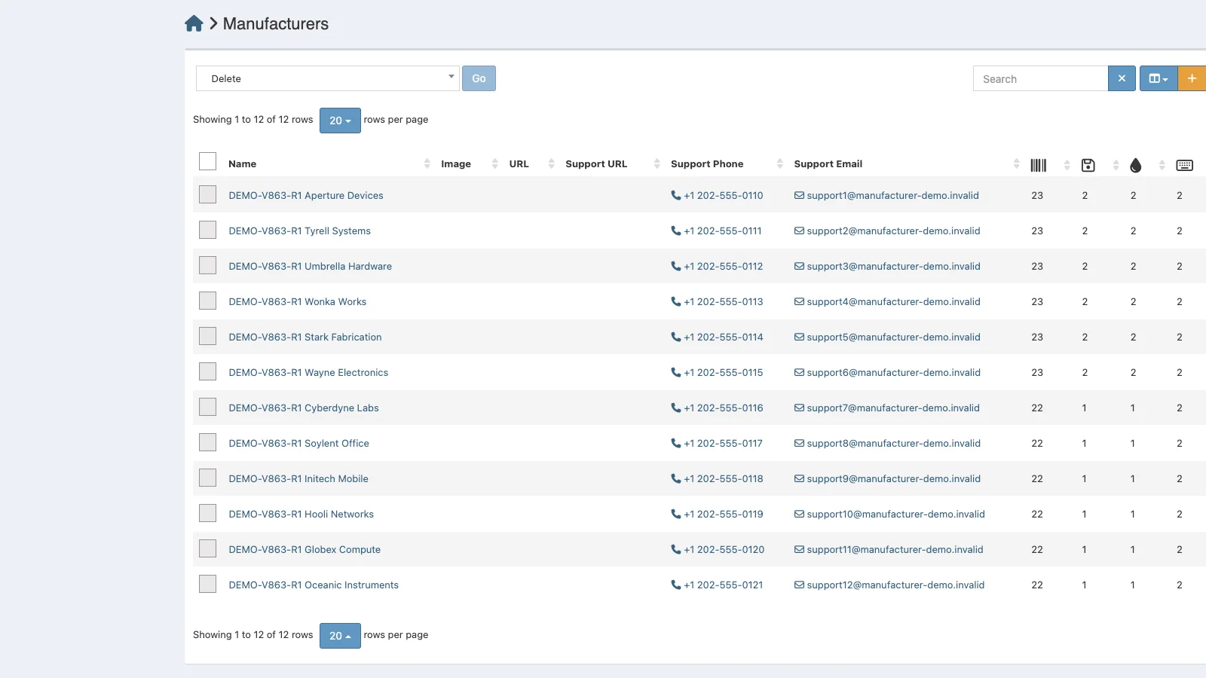Sort table by Support URL column

pyautogui.click(x=596, y=163)
